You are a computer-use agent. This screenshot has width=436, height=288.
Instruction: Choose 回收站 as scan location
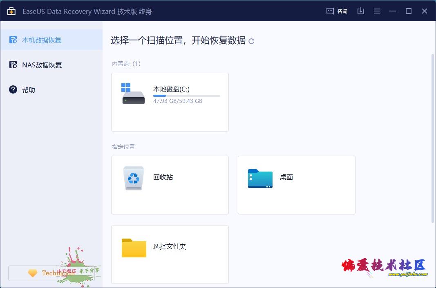(x=170, y=185)
